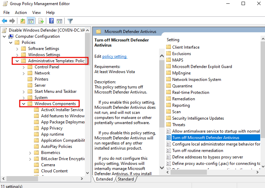Click the tree pane scroll right arrow

tap(82, 178)
